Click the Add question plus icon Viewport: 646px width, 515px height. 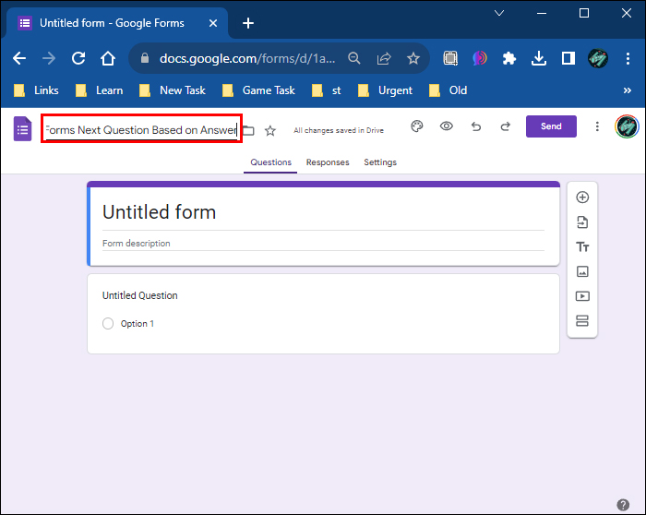(x=582, y=198)
